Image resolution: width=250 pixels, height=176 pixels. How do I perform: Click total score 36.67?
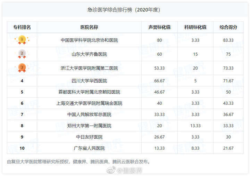pos(228,114)
